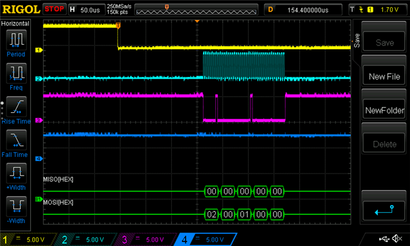The width and height of the screenshot is (410, 246).
Task: Select the Freq measurement icon
Action: [16, 73]
